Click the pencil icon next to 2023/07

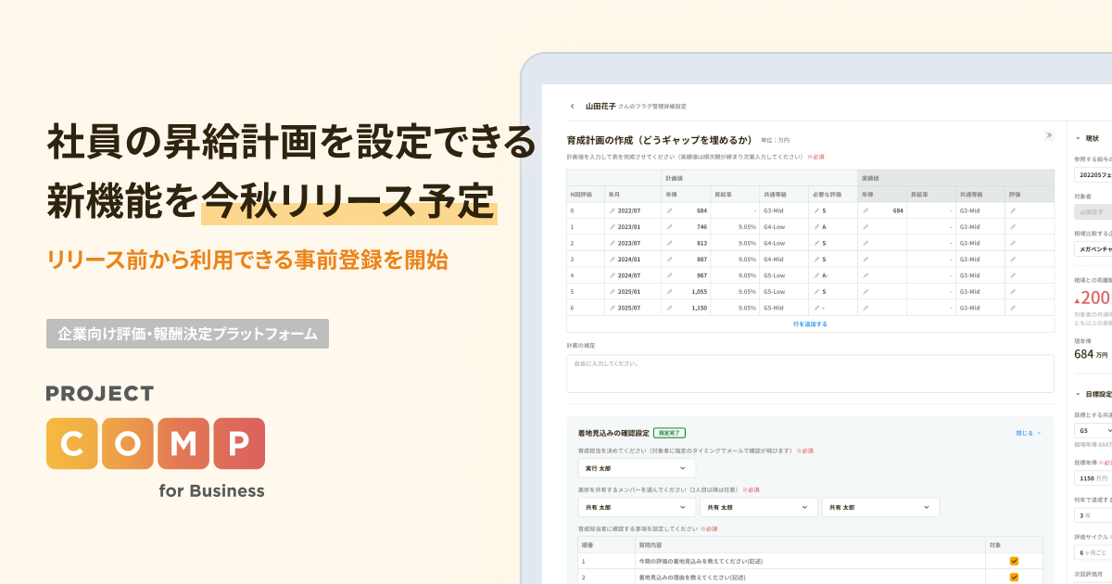613,243
